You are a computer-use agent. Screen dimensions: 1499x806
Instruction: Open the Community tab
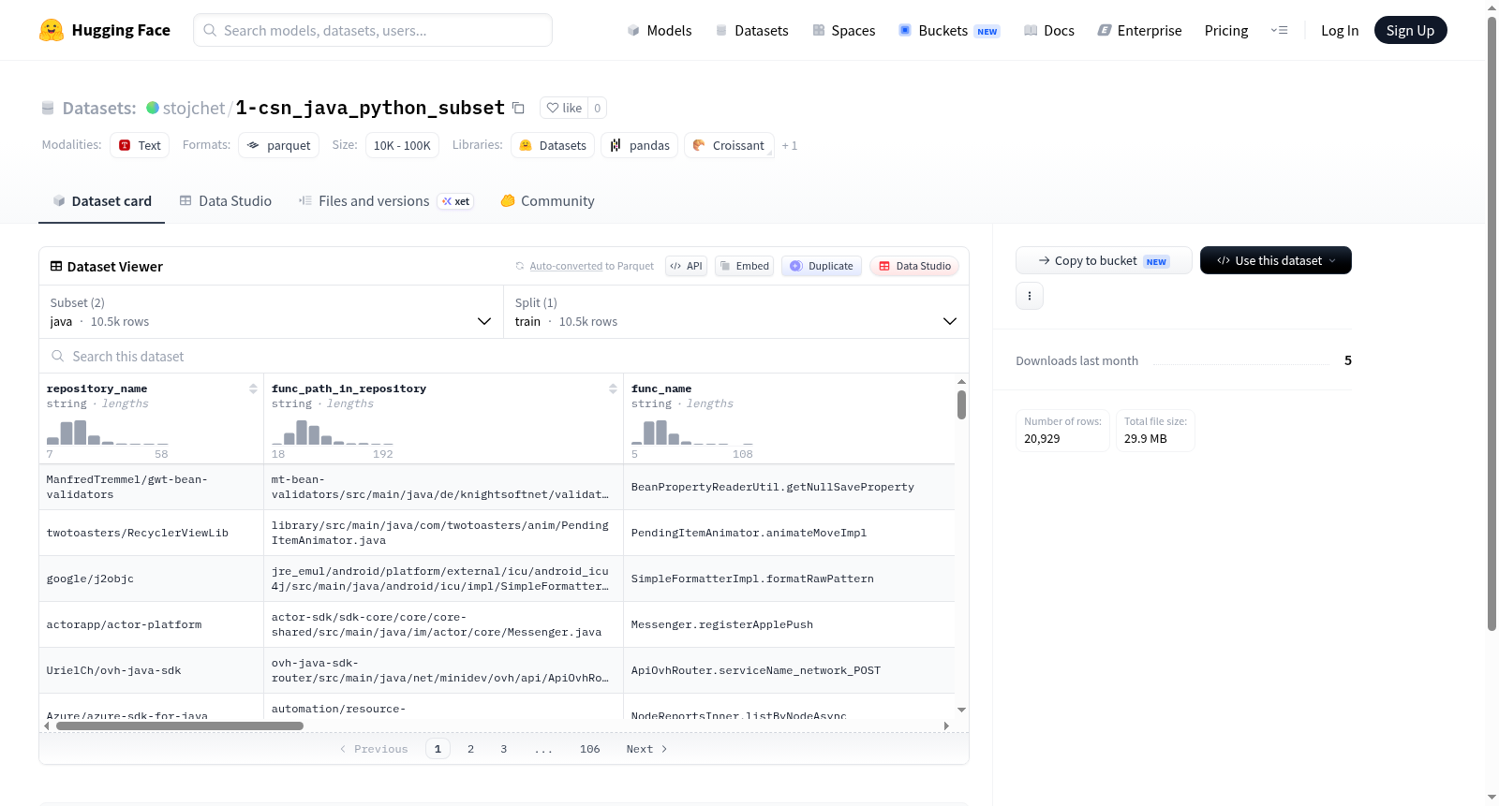click(548, 201)
